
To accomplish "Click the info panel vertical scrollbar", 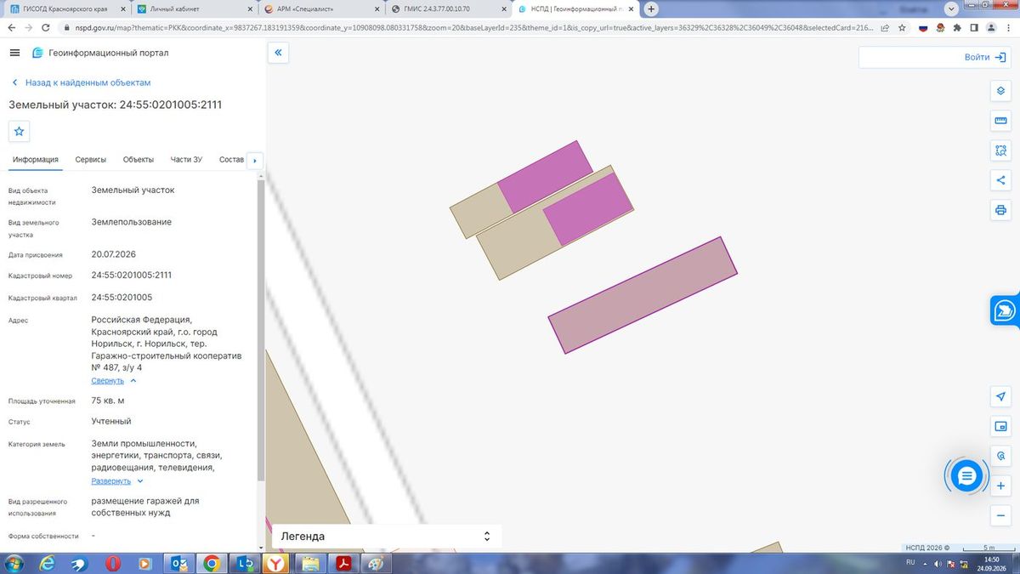I will (261, 332).
